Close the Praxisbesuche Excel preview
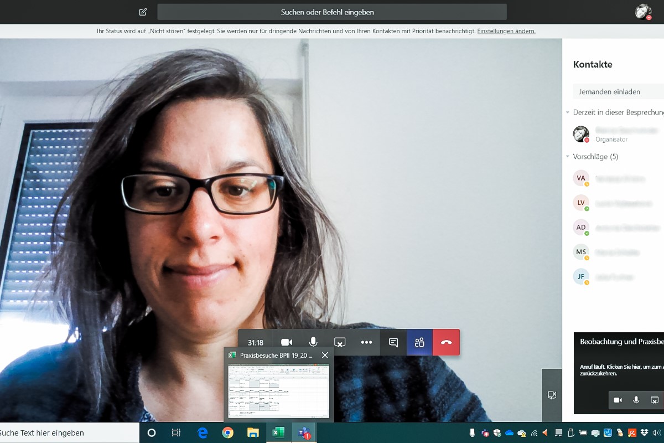Viewport: 664px width, 443px height. (325, 356)
